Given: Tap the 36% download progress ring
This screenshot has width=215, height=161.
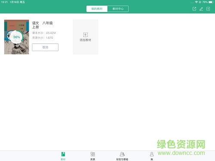Looking at the screenshot, I should point(16,37).
